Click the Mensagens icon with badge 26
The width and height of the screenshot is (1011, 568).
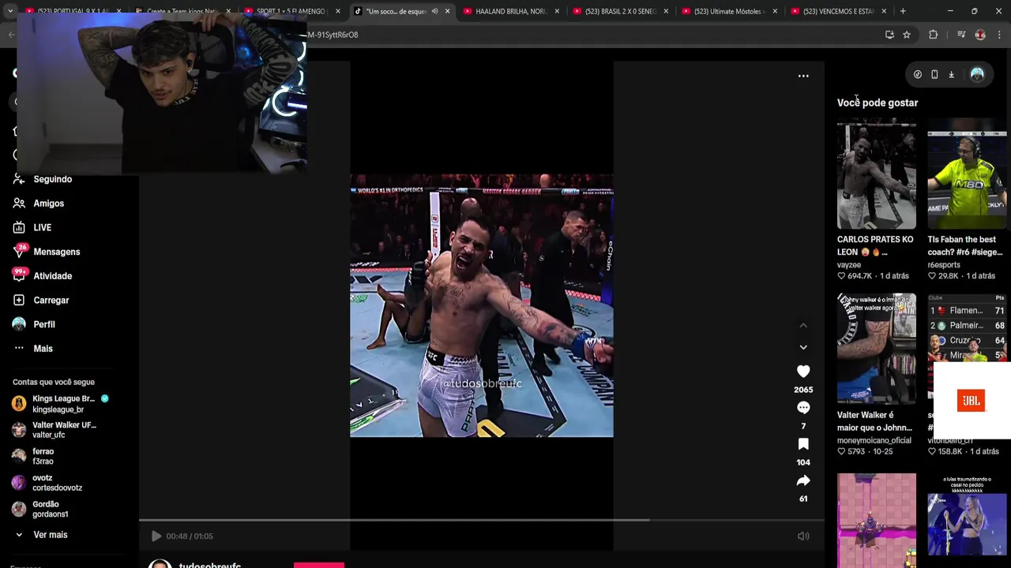(19, 252)
